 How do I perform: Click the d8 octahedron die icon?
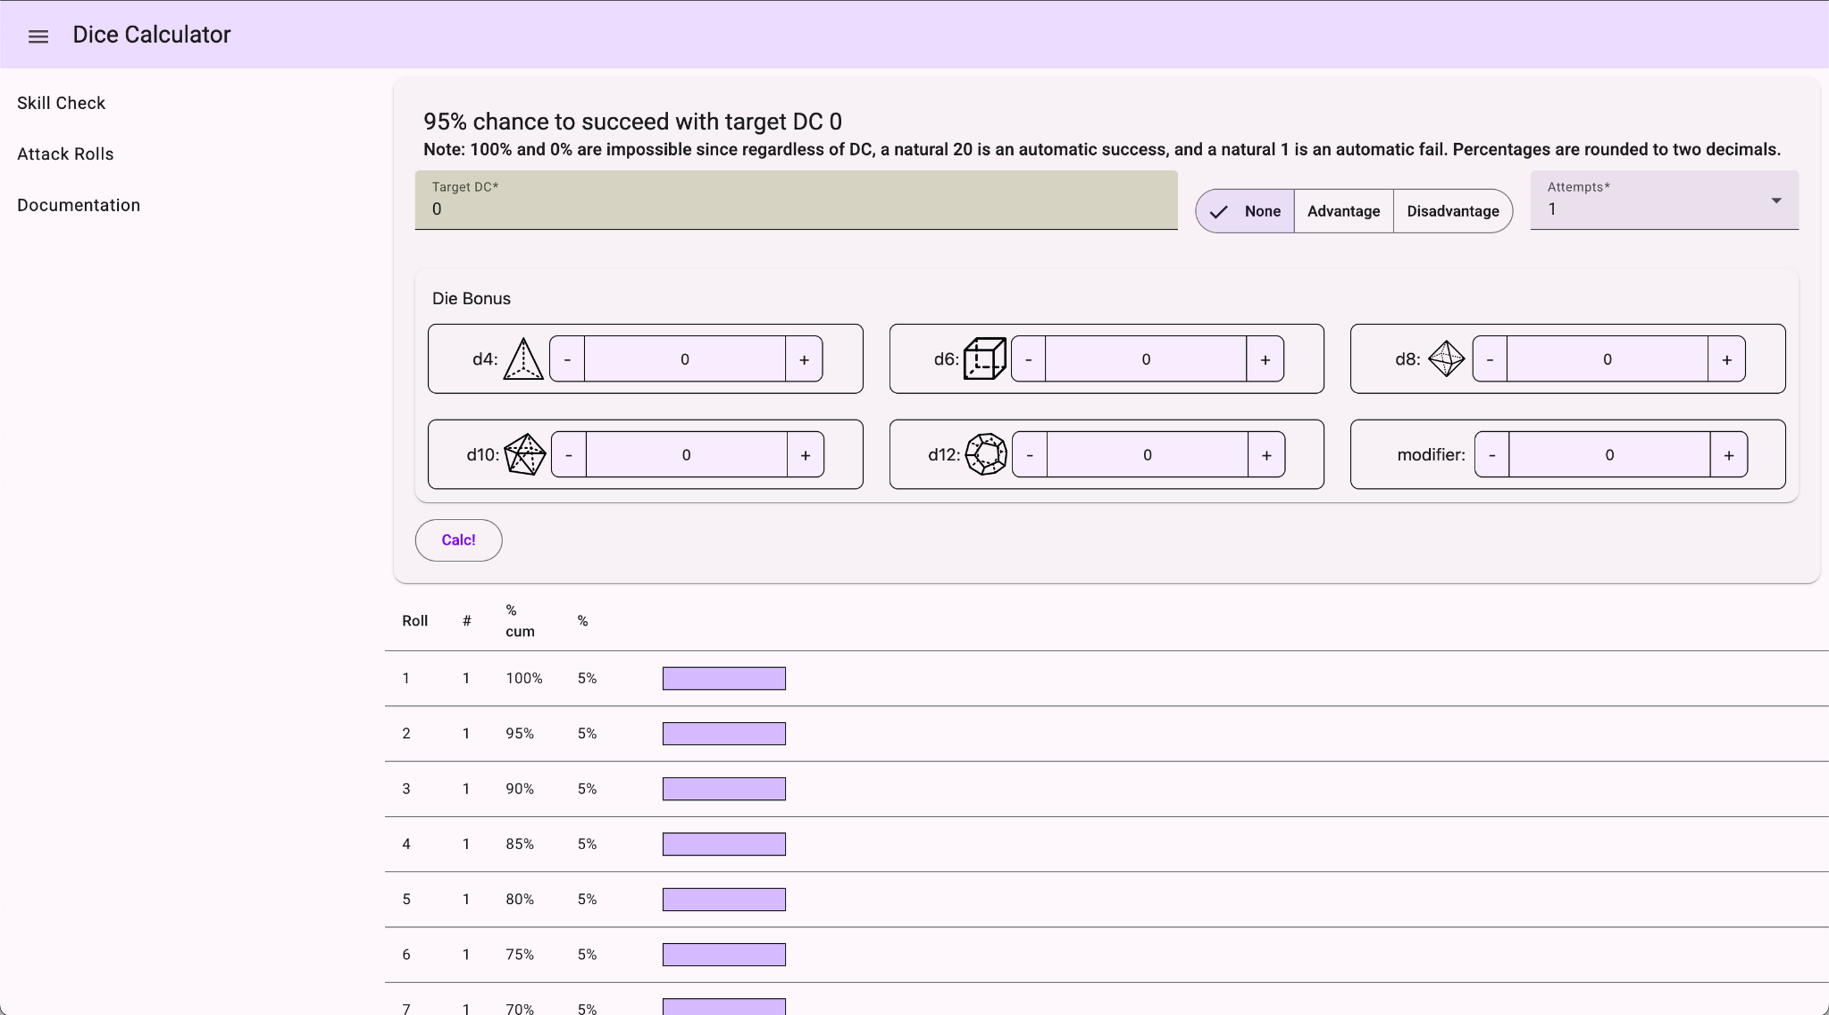1446,359
